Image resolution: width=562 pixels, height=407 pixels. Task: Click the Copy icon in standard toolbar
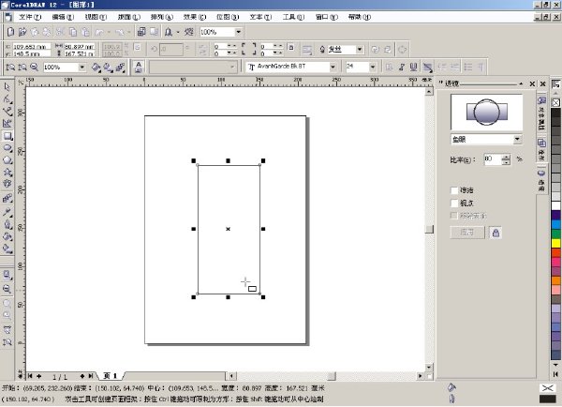[73, 32]
